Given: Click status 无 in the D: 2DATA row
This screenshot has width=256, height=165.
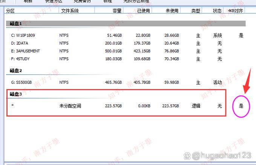Looking at the screenshot, I should click(219, 43).
